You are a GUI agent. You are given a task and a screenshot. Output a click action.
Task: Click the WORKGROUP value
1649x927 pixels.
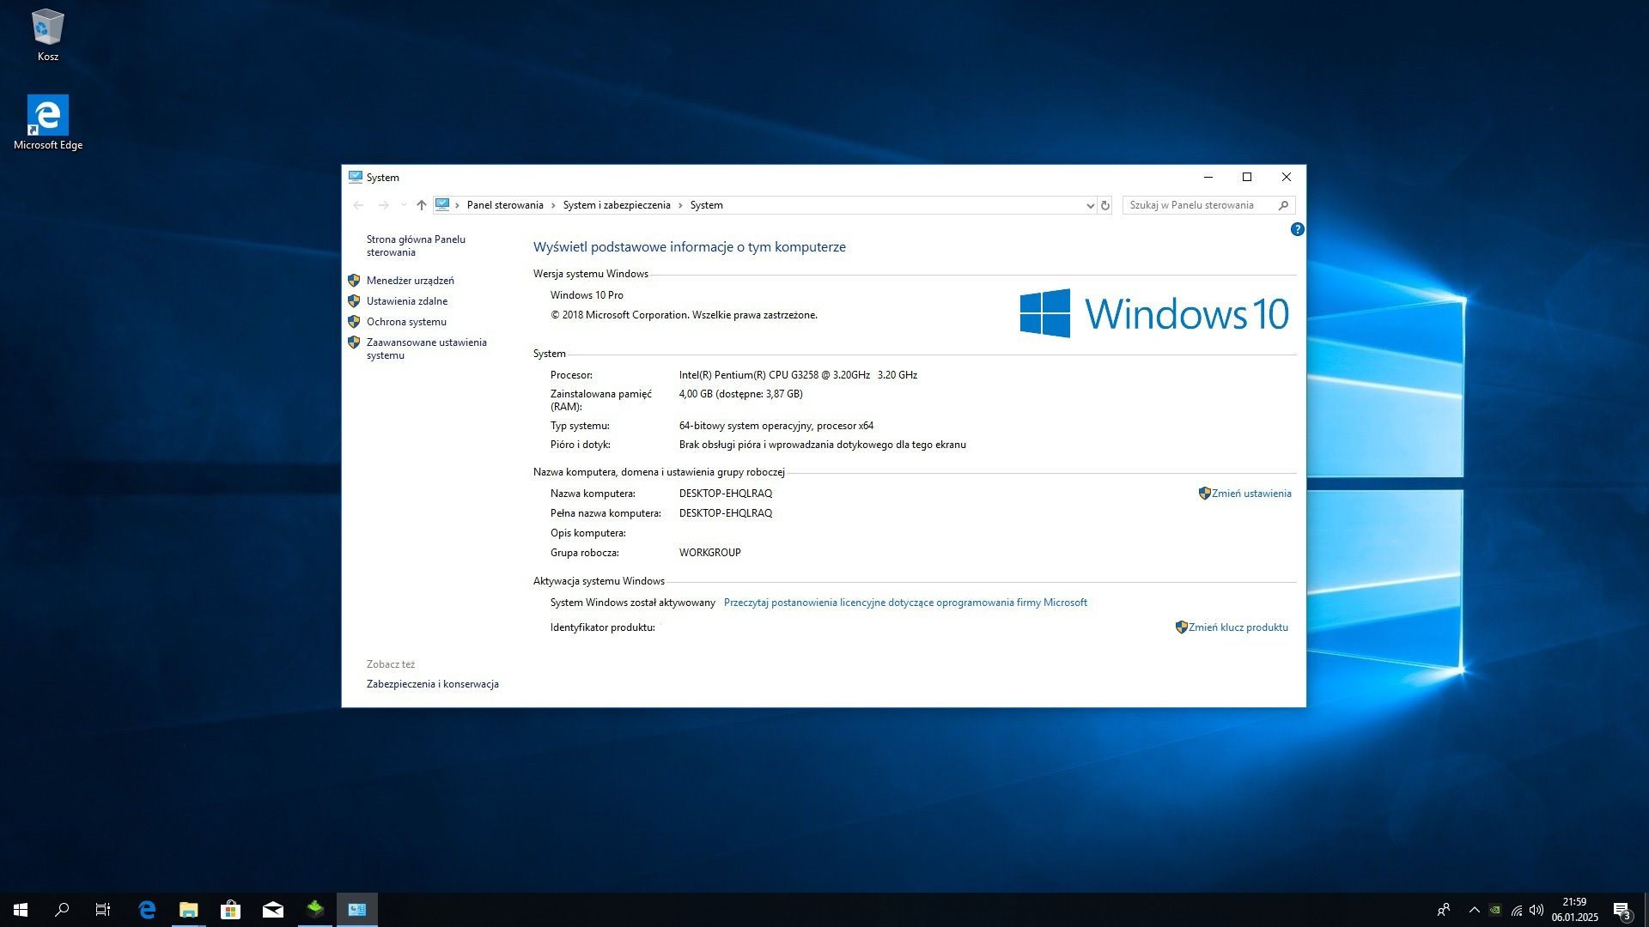pyautogui.click(x=709, y=553)
